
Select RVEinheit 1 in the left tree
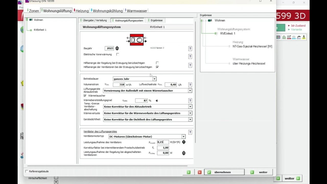[40, 30]
